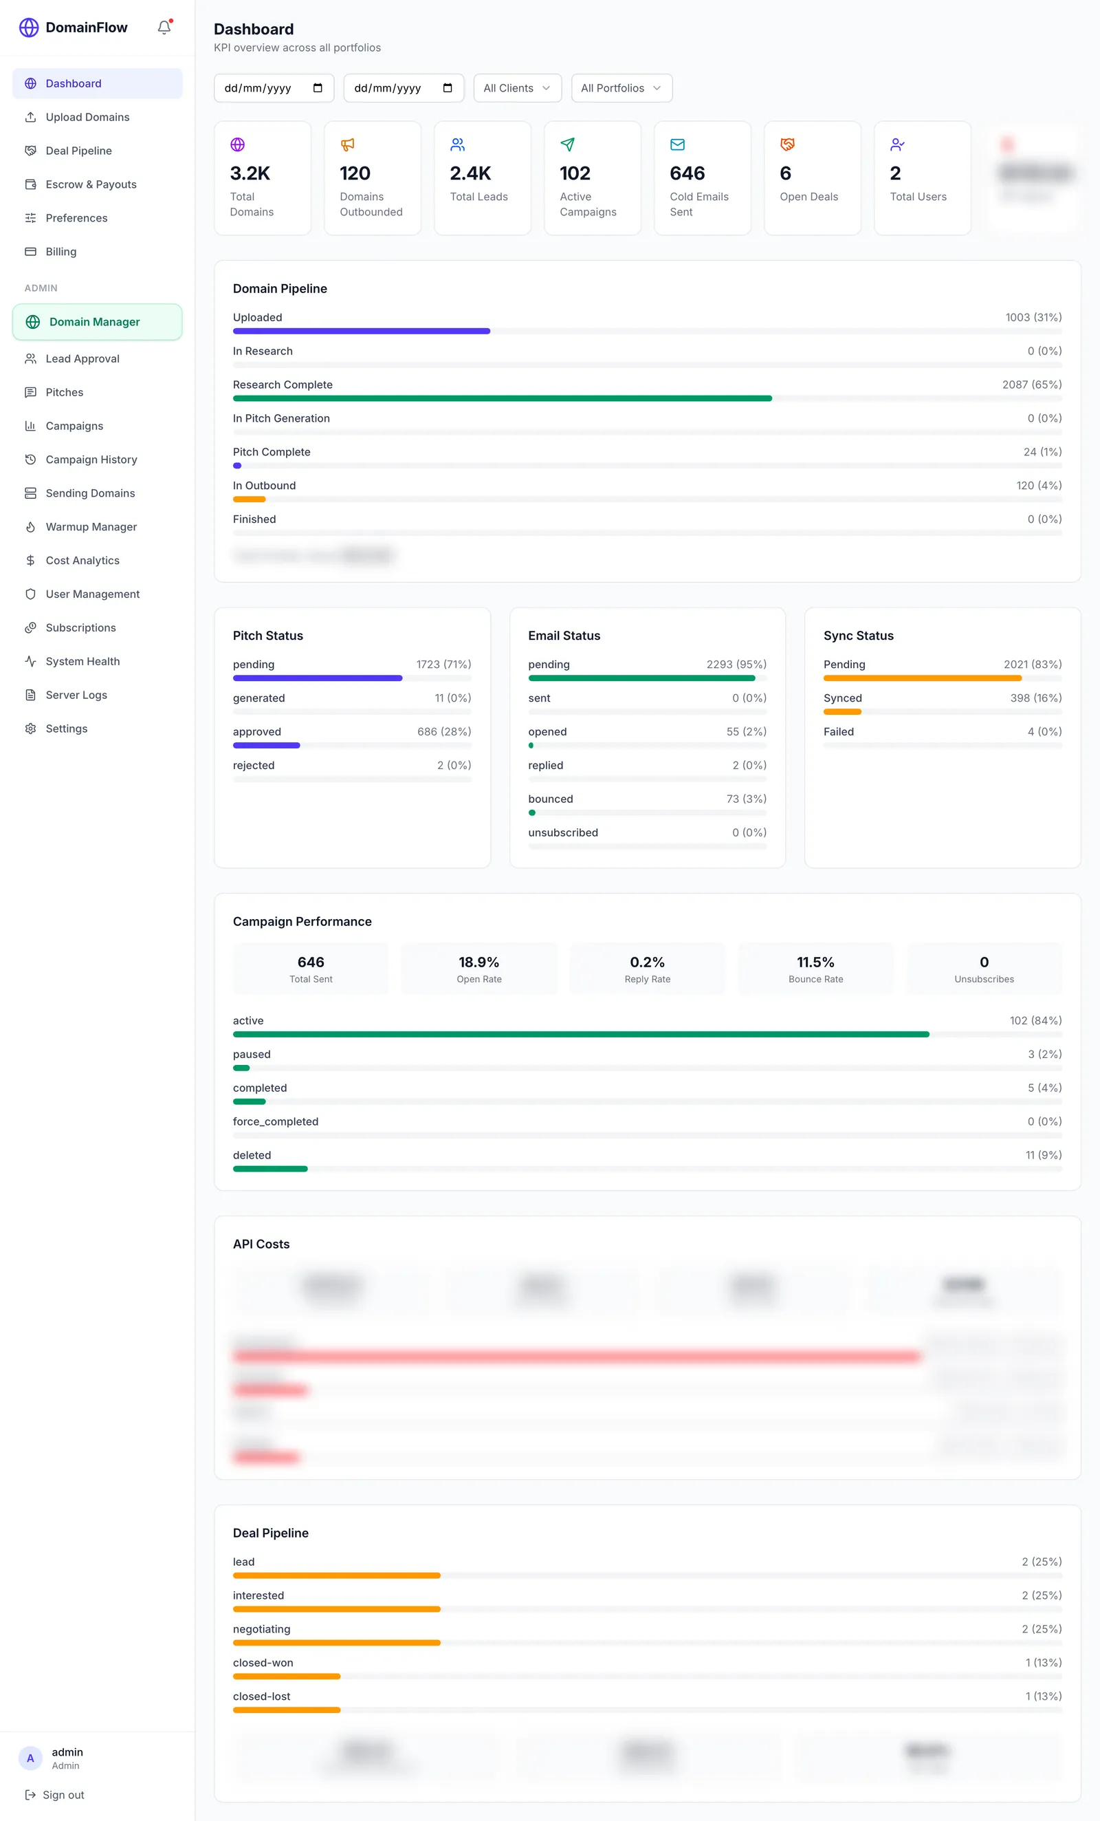Click the Open Deals handshake icon
The image size is (1100, 1821).
787,144
